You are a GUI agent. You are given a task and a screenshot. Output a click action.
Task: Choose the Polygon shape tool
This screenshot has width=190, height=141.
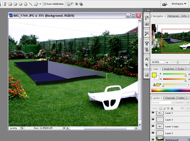26,4
